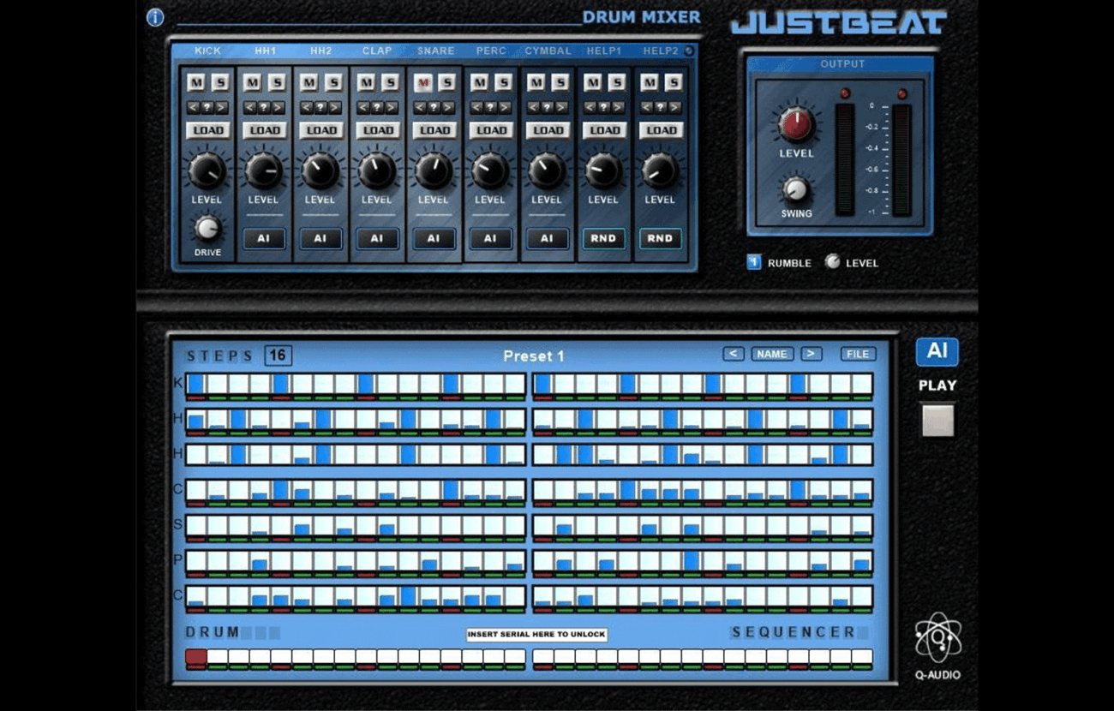Click the Rumble level knob
Image resolution: width=1114 pixels, height=711 pixels.
point(832,262)
